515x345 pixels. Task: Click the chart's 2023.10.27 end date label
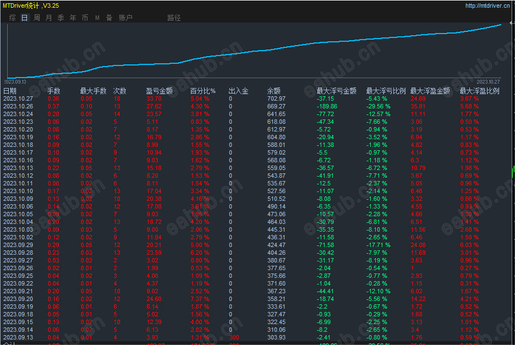point(488,82)
